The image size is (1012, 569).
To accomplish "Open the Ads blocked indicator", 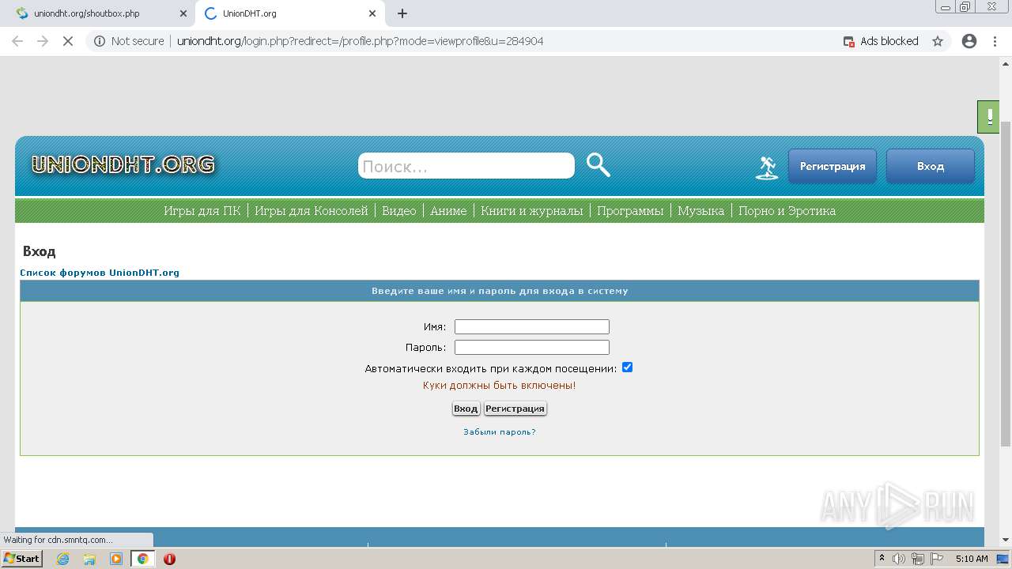I will [881, 41].
